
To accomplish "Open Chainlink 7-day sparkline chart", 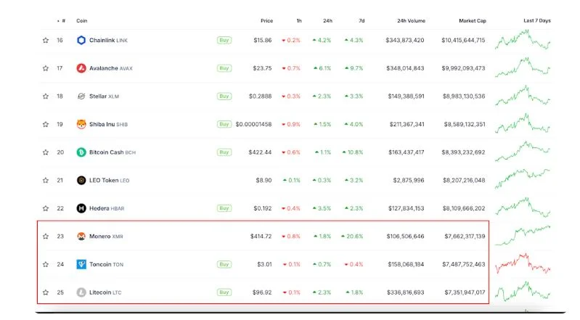I will [x=523, y=40].
